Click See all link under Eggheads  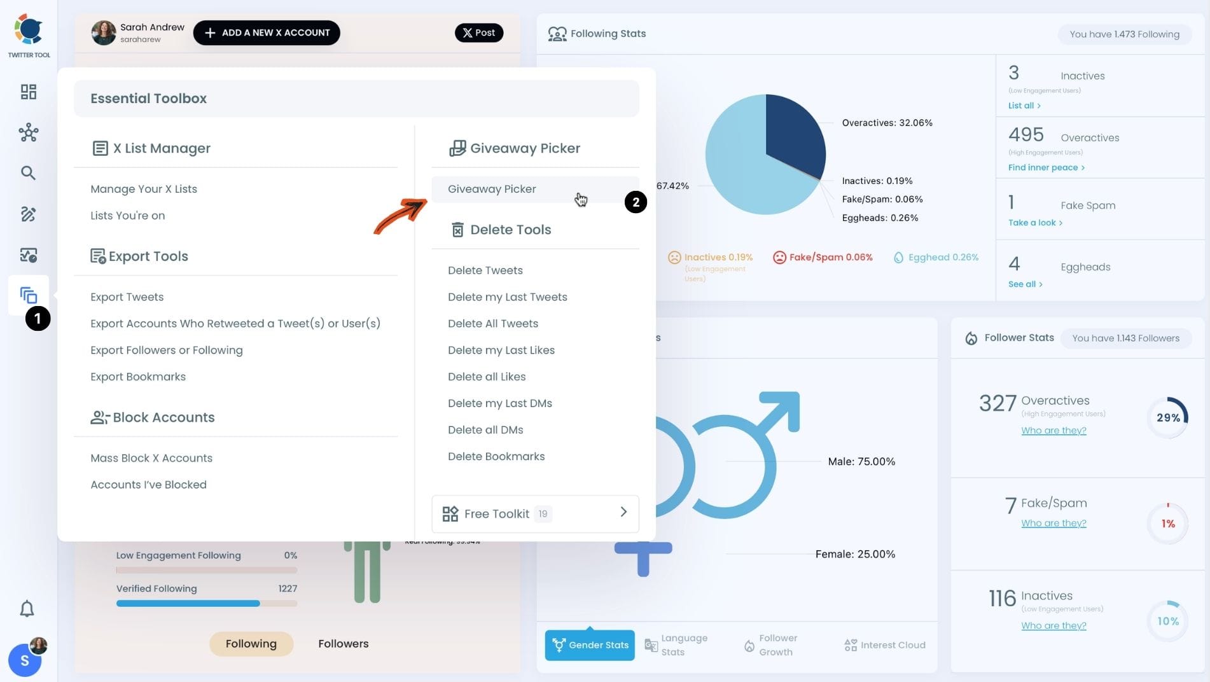point(1025,284)
